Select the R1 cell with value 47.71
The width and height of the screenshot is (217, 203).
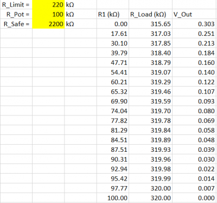click(x=113, y=63)
